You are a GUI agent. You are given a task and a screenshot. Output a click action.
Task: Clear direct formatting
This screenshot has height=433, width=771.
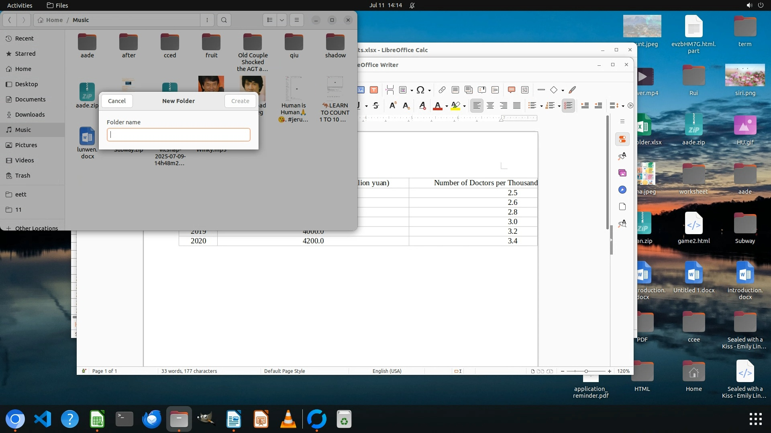[422, 105]
